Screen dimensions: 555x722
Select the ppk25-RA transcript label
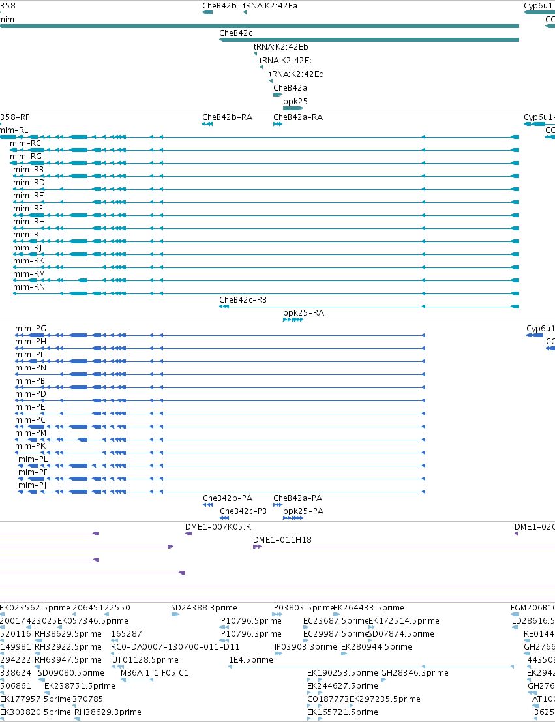click(303, 313)
